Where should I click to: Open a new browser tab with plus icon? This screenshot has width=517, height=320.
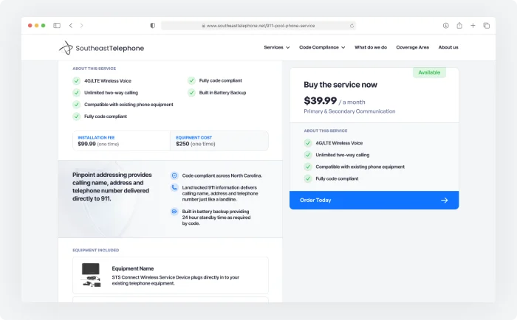coord(473,25)
